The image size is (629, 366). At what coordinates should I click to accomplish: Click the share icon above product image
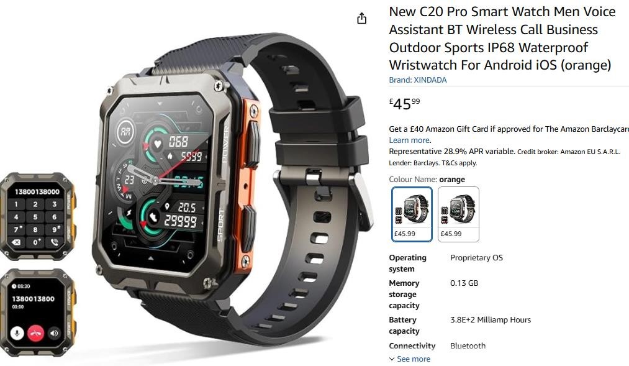click(x=361, y=19)
